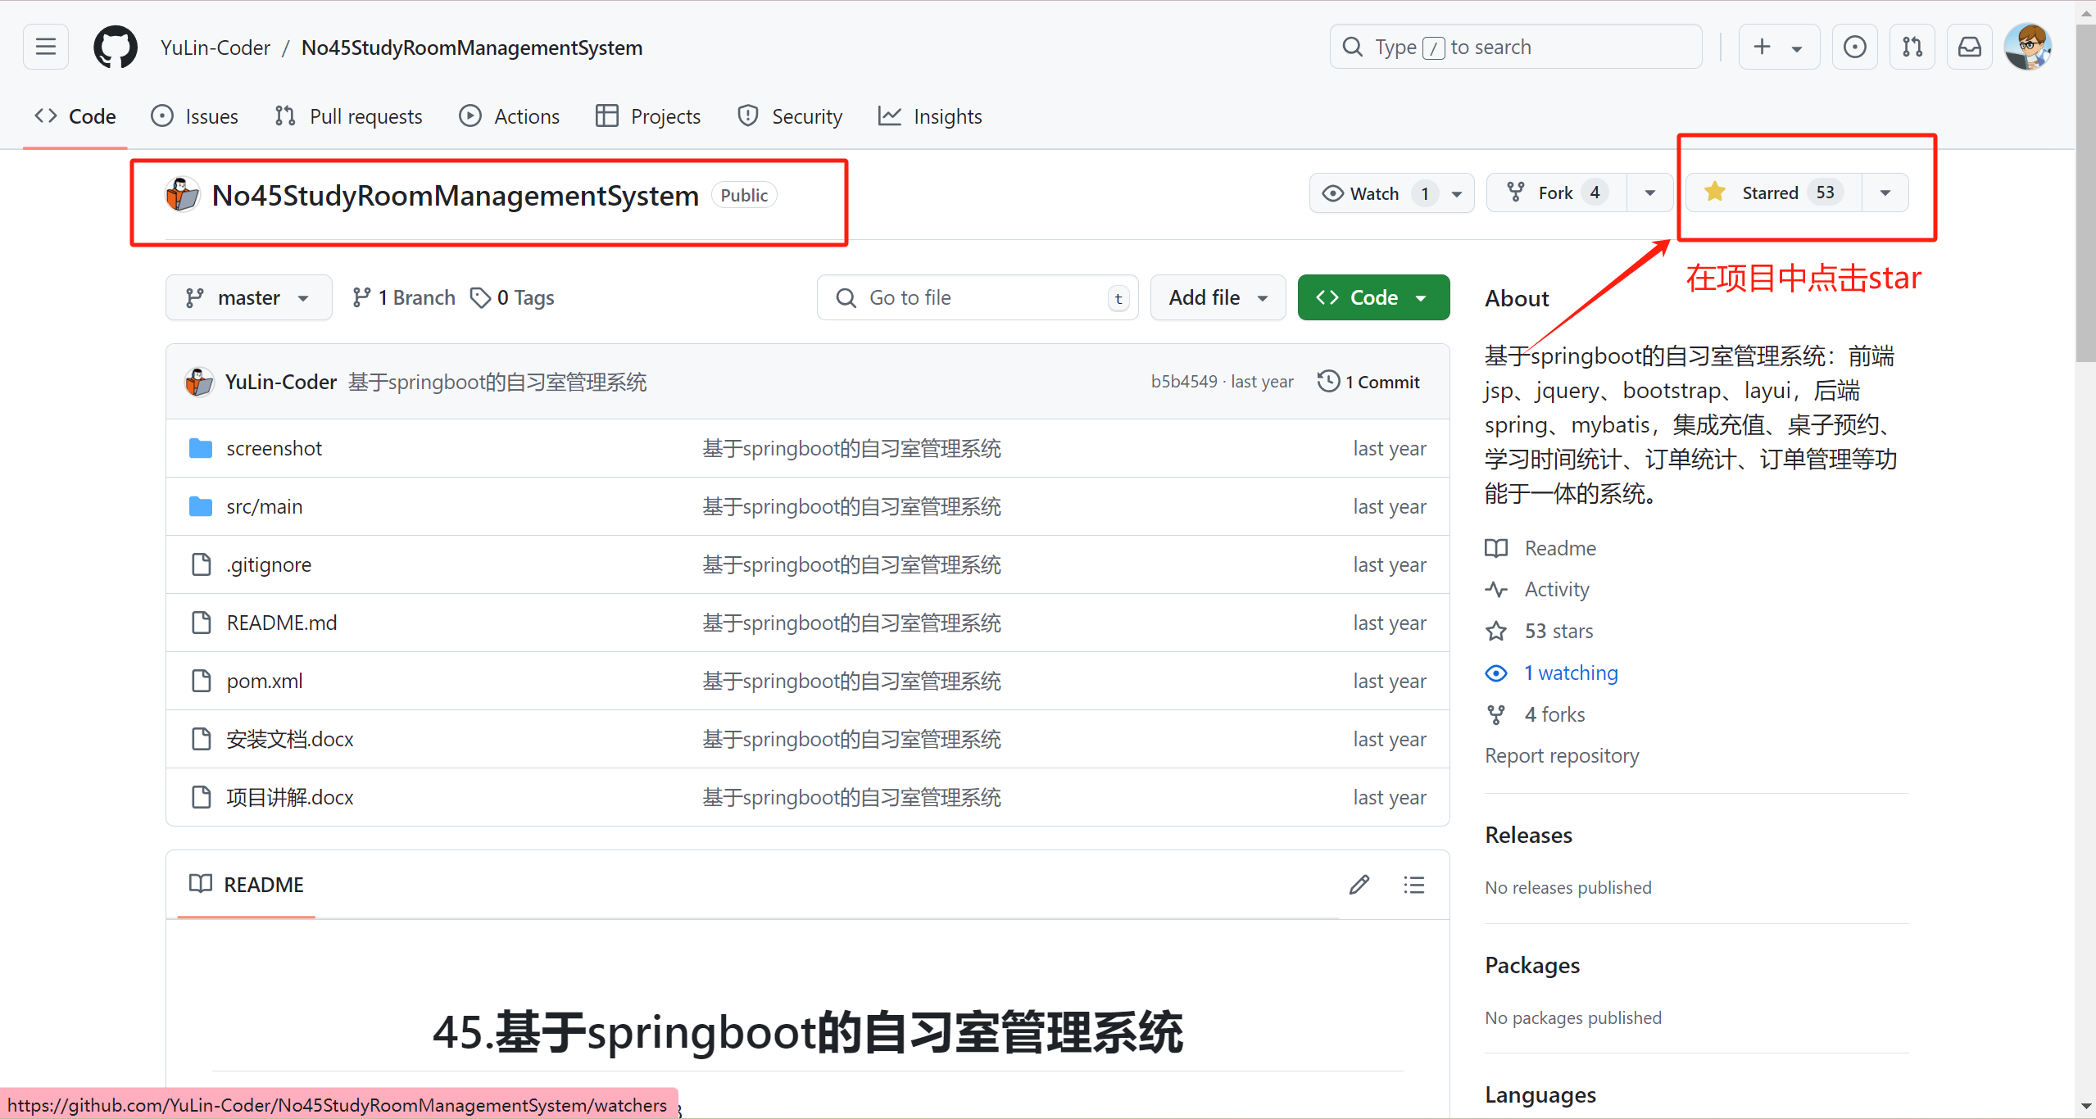Open the green Code dropdown
Image resolution: width=2096 pixels, height=1119 pixels.
click(1373, 297)
